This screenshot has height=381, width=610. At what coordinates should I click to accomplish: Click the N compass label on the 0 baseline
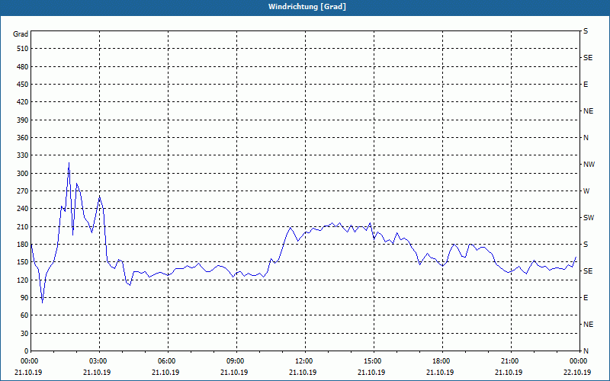586,351
